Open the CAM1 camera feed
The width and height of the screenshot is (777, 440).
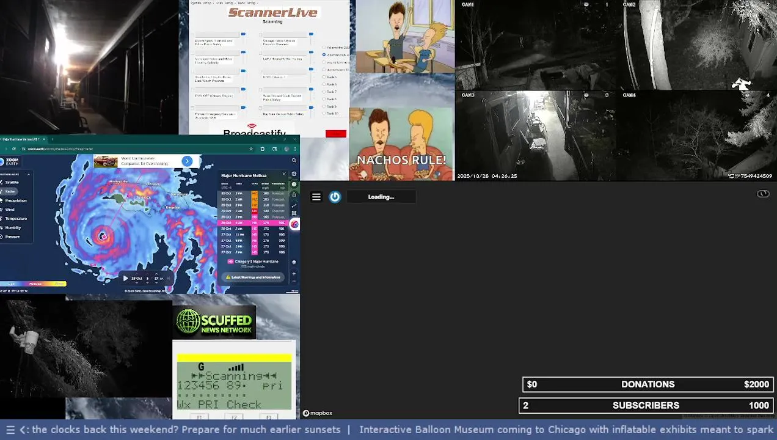point(539,45)
